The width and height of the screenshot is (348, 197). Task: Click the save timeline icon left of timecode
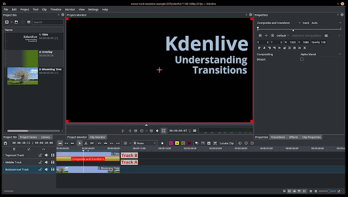(5, 143)
